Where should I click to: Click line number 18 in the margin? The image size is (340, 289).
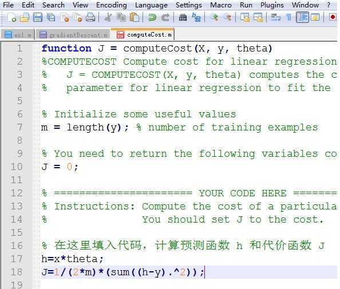17,272
